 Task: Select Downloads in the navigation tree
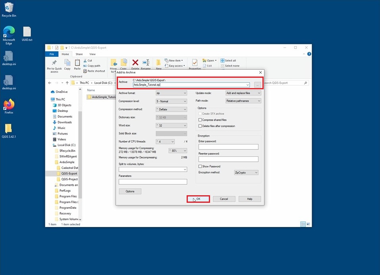[64, 122]
